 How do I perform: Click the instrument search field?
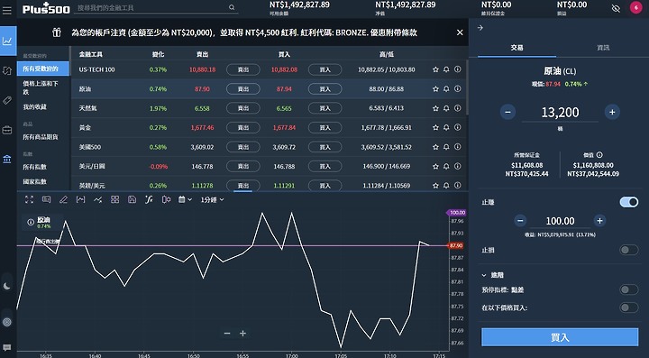click(x=156, y=7)
